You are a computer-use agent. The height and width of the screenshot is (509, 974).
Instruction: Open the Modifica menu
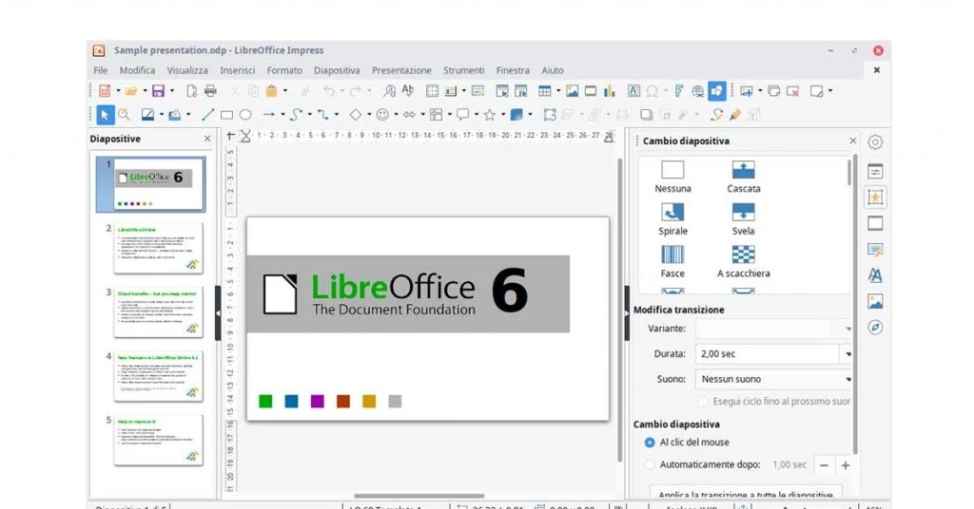point(137,70)
